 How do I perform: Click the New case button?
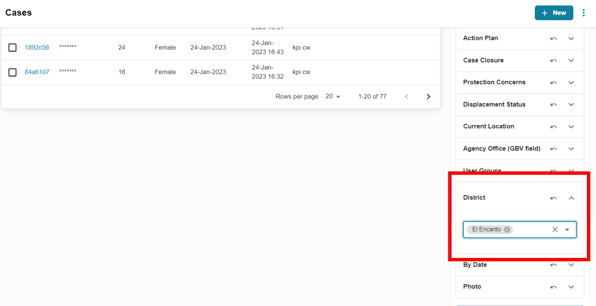pyautogui.click(x=554, y=13)
